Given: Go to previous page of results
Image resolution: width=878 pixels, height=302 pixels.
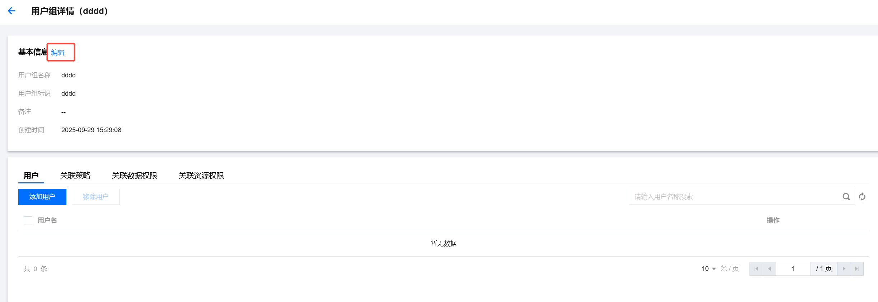Looking at the screenshot, I should pyautogui.click(x=769, y=269).
